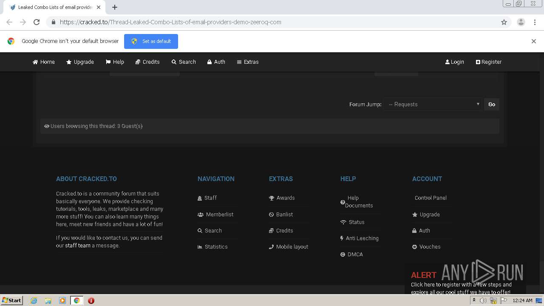Viewport: 544px width, 306px height.
Task: Open the Chrome profile avatar
Action: tap(521, 22)
